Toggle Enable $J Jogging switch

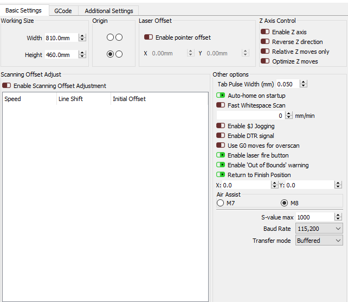(x=221, y=126)
